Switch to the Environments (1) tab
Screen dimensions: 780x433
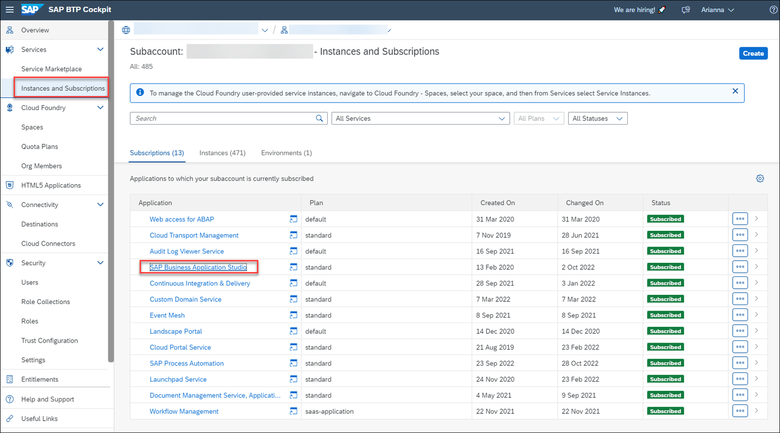click(x=287, y=153)
